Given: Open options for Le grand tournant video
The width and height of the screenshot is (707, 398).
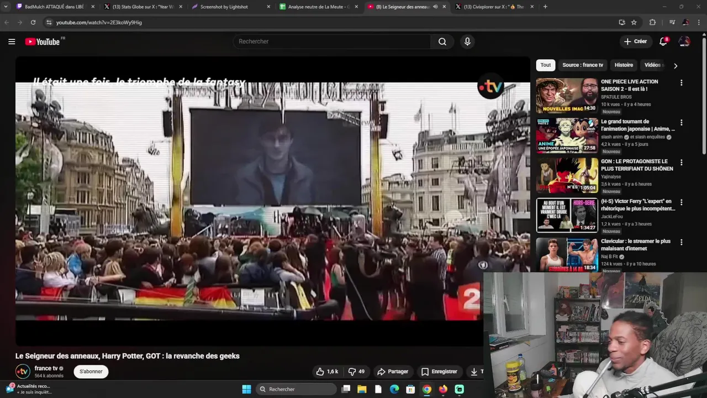Looking at the screenshot, I should [681, 122].
